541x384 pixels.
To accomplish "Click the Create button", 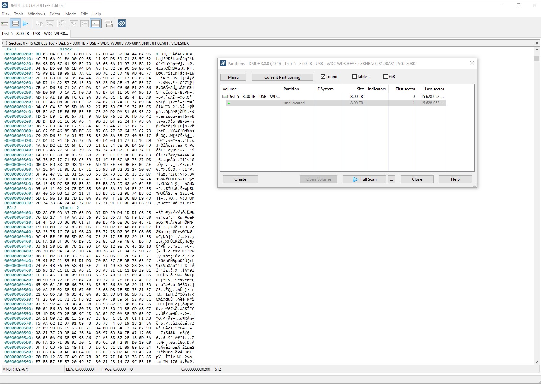I will coord(240,179).
